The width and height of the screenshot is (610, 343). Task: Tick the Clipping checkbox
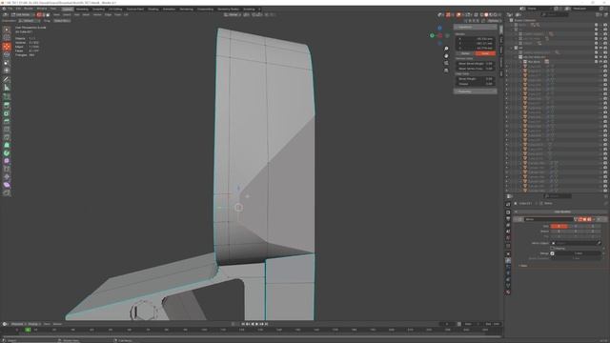click(552, 248)
